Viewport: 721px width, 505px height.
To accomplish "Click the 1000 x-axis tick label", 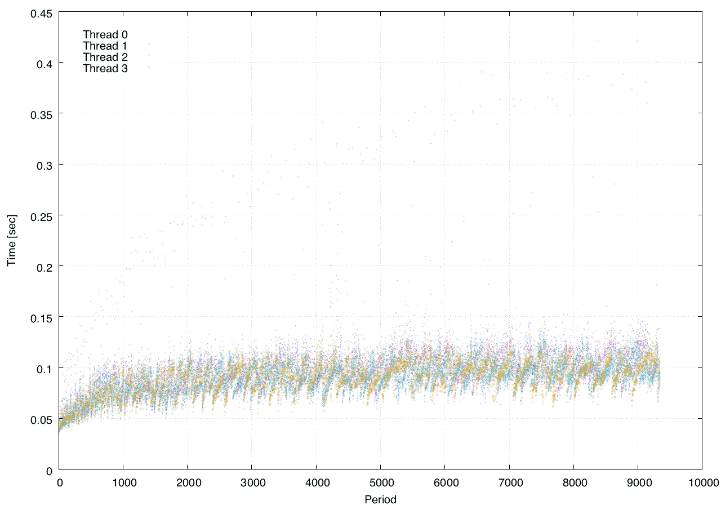I will 123,482.
